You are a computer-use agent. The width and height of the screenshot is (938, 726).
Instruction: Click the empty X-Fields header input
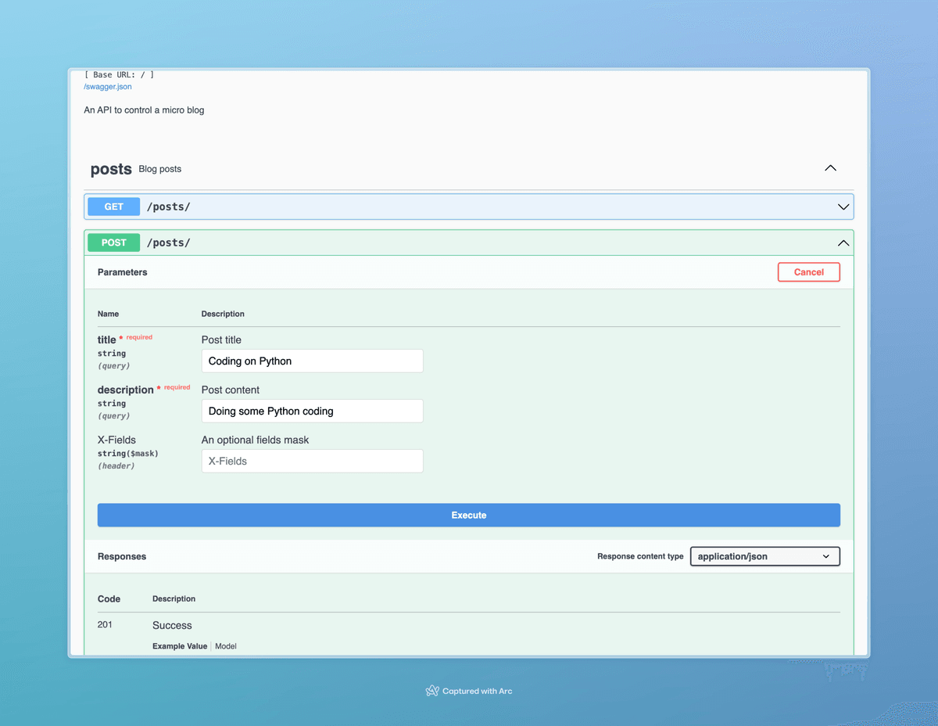point(312,461)
